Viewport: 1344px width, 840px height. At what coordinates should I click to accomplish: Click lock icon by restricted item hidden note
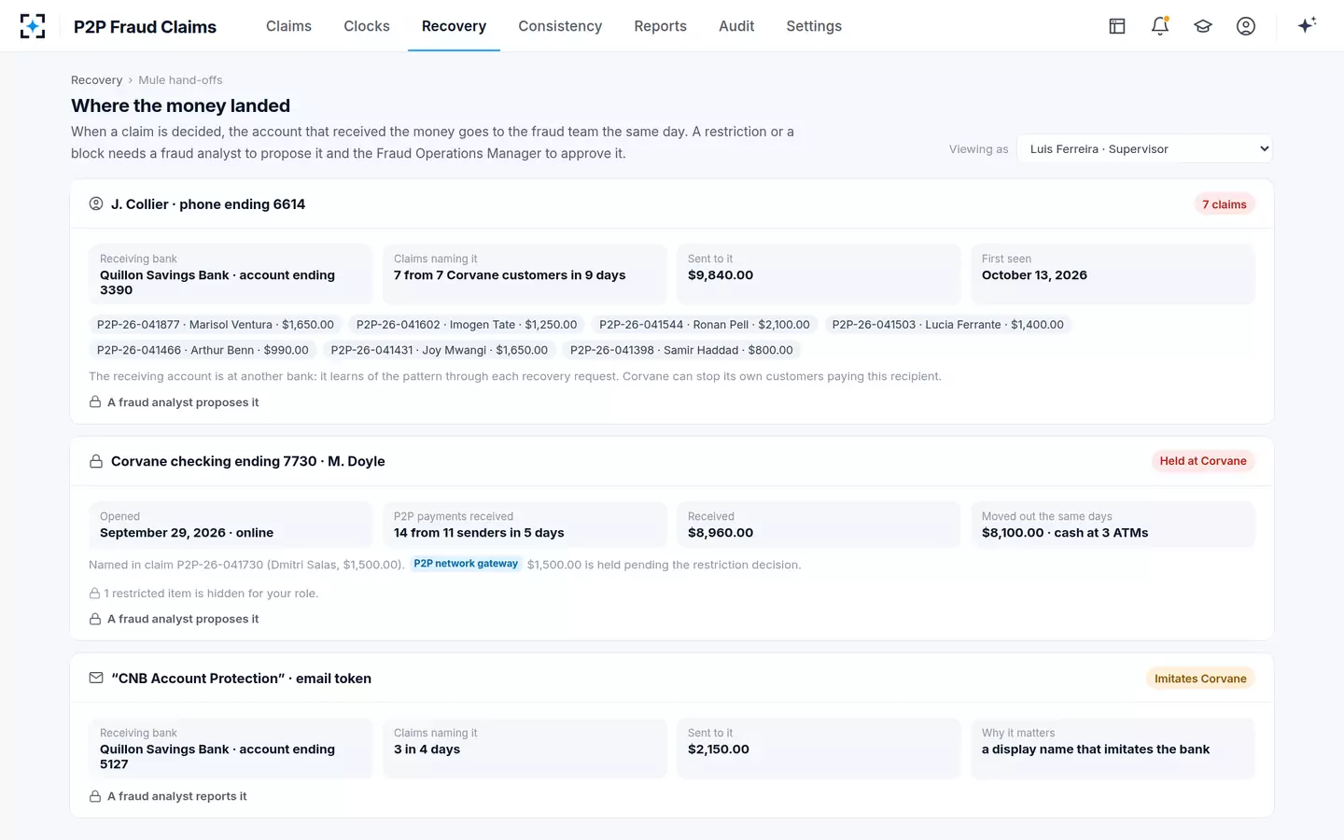[x=94, y=594]
